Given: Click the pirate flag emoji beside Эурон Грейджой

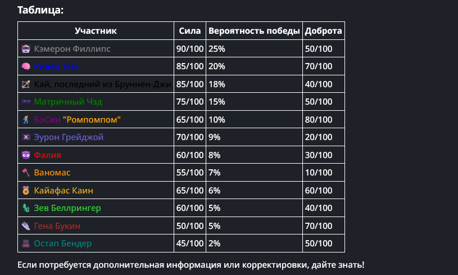Looking at the screenshot, I should click(x=26, y=138).
